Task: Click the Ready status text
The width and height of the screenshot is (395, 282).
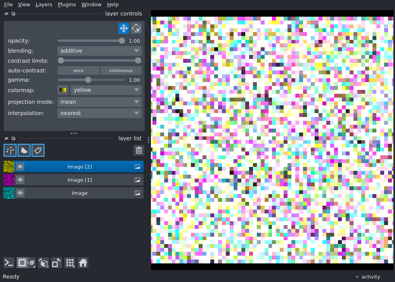Action: tap(11, 277)
